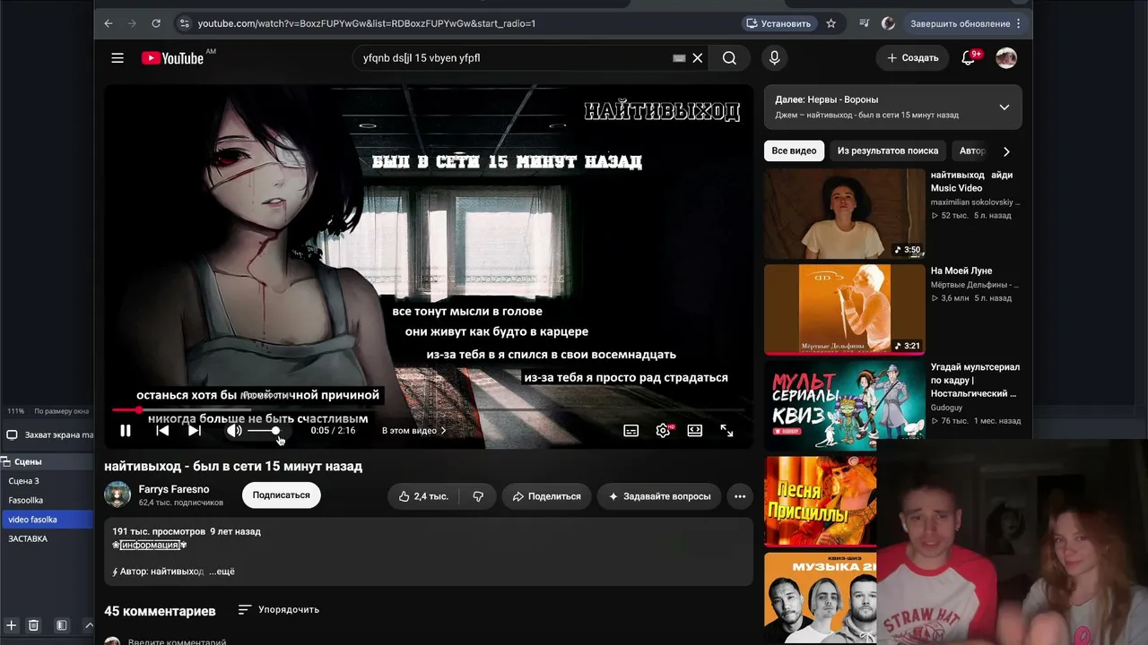Mute the video player volume
Screen dimensions: 1148x645
coord(234,431)
